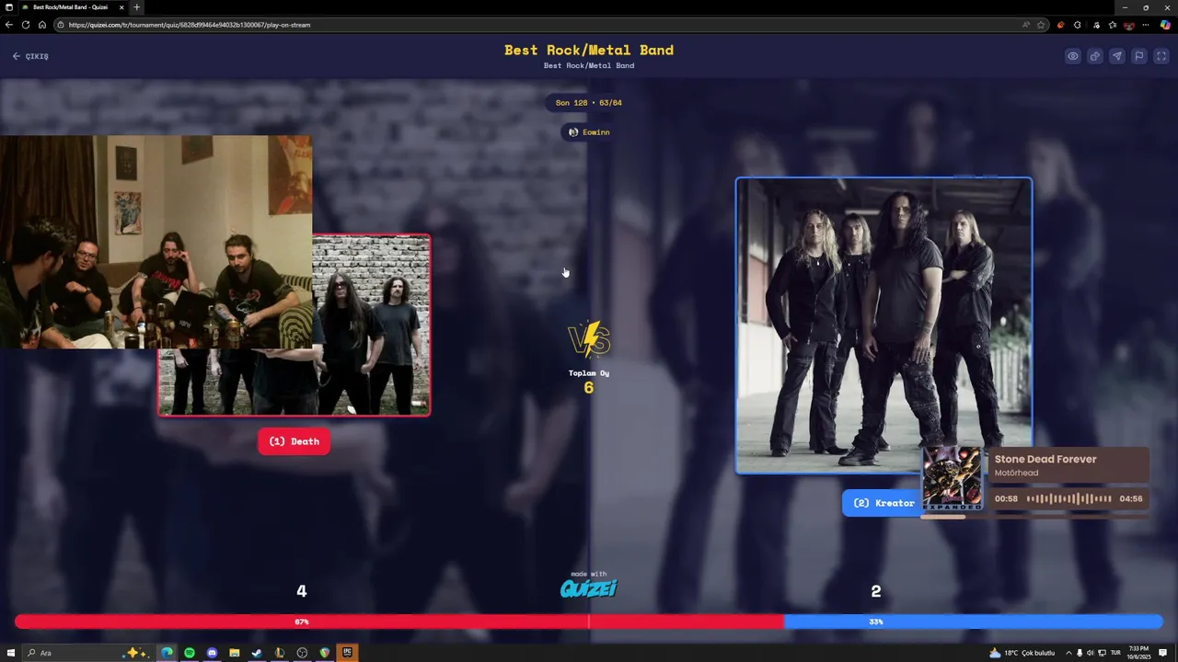Click the ÇIKIŞ exit button

(30, 56)
